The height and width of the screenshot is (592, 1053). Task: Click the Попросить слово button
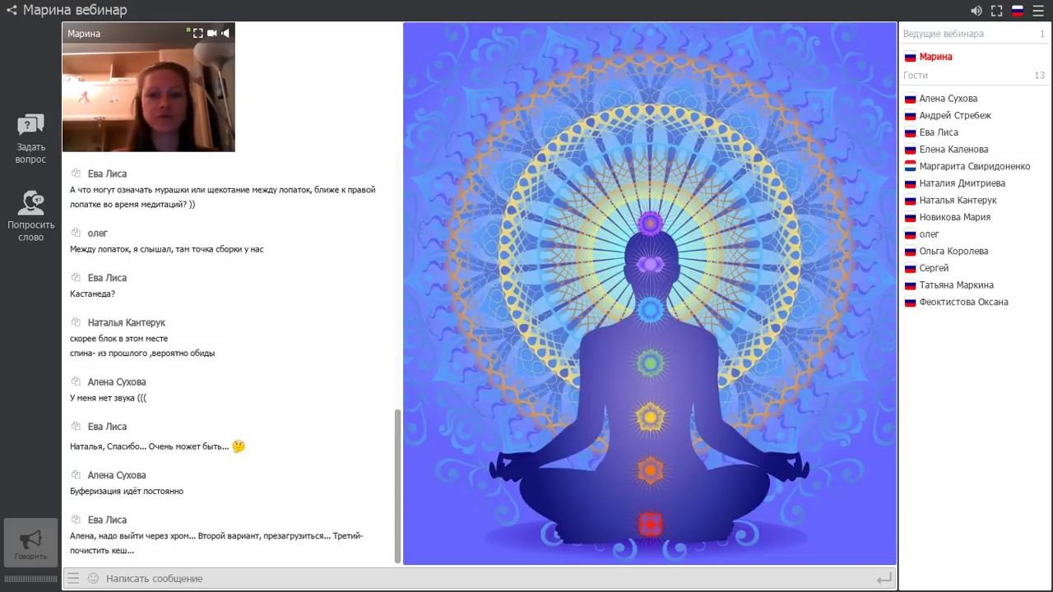30,215
